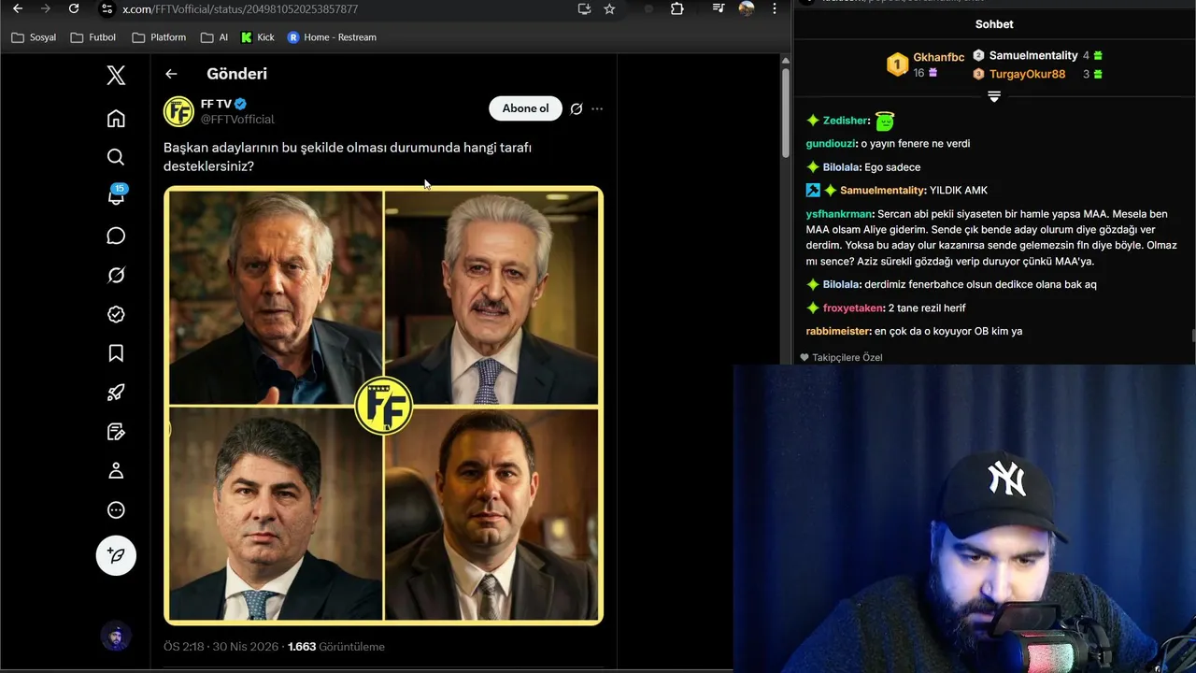Go to the X logo home link
The width and height of the screenshot is (1196, 673).
click(116, 76)
